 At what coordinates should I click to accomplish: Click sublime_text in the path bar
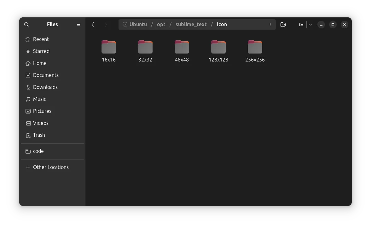tap(191, 24)
